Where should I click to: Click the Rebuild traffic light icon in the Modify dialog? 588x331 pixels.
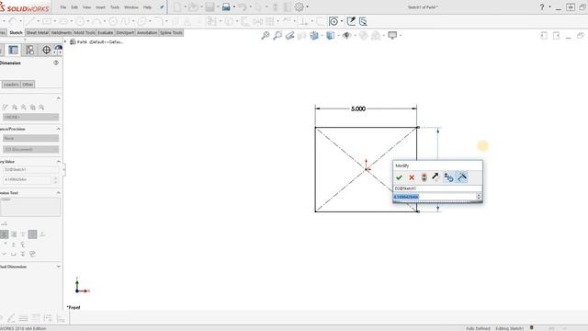pos(424,177)
